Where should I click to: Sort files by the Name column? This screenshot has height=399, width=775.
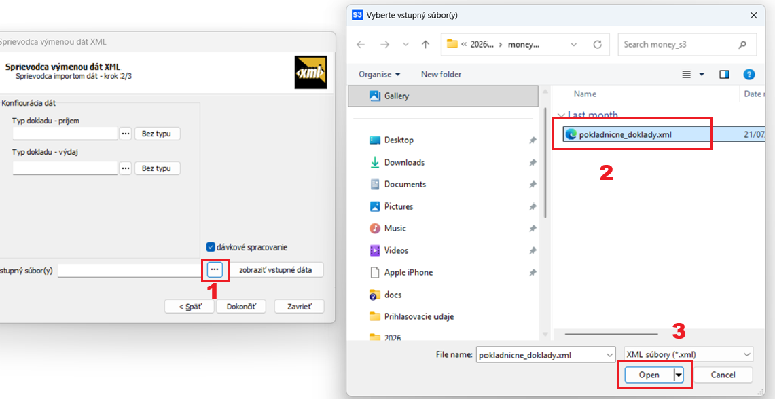pos(585,94)
